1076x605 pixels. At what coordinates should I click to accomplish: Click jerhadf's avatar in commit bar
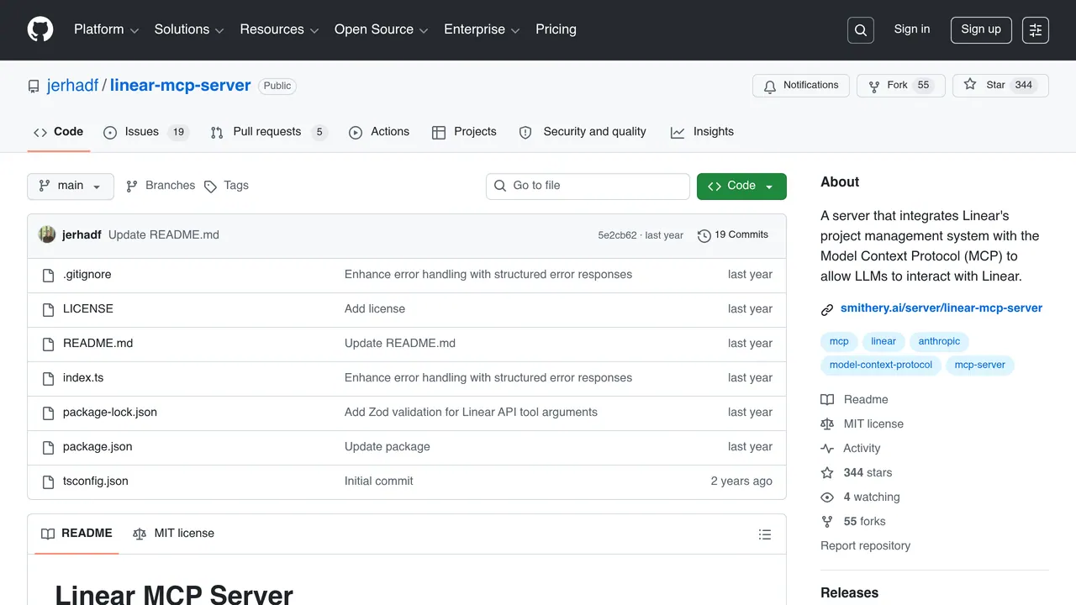point(47,235)
